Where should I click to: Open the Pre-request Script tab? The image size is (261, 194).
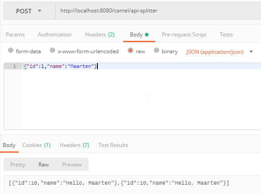pyautogui.click(x=184, y=35)
